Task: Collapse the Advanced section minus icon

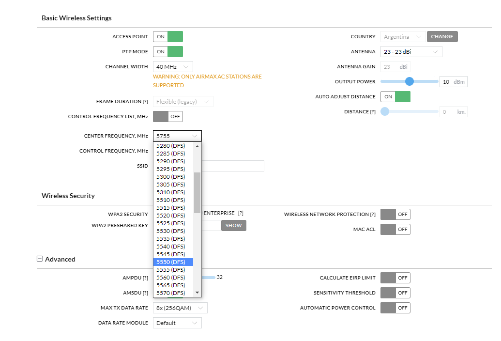Action: [40, 259]
